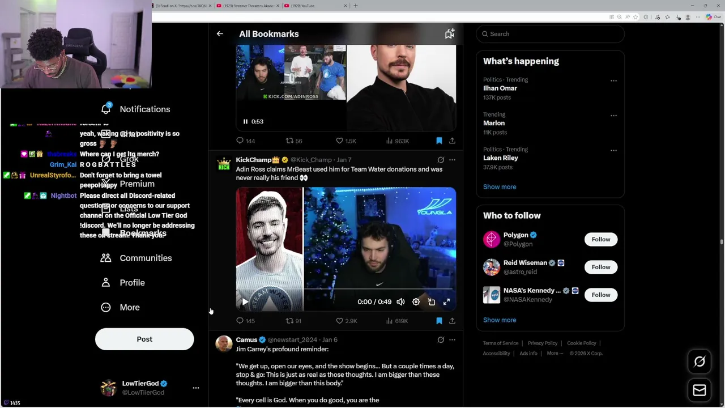Like the tweet with 1.5K likes
The height and width of the screenshot is (408, 725).
346,141
